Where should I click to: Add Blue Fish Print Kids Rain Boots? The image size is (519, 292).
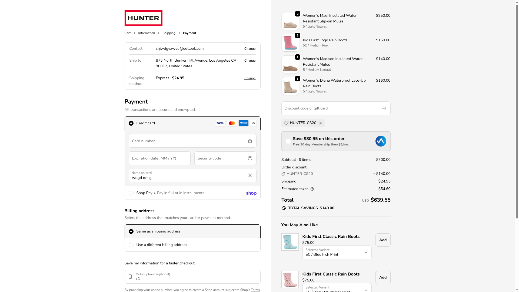[383, 240]
